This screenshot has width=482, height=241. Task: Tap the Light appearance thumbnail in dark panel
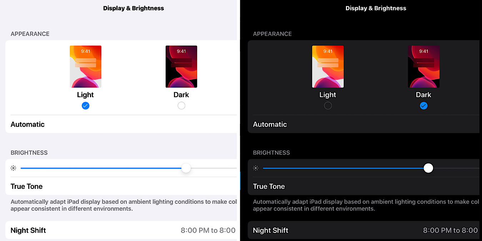[x=328, y=66]
